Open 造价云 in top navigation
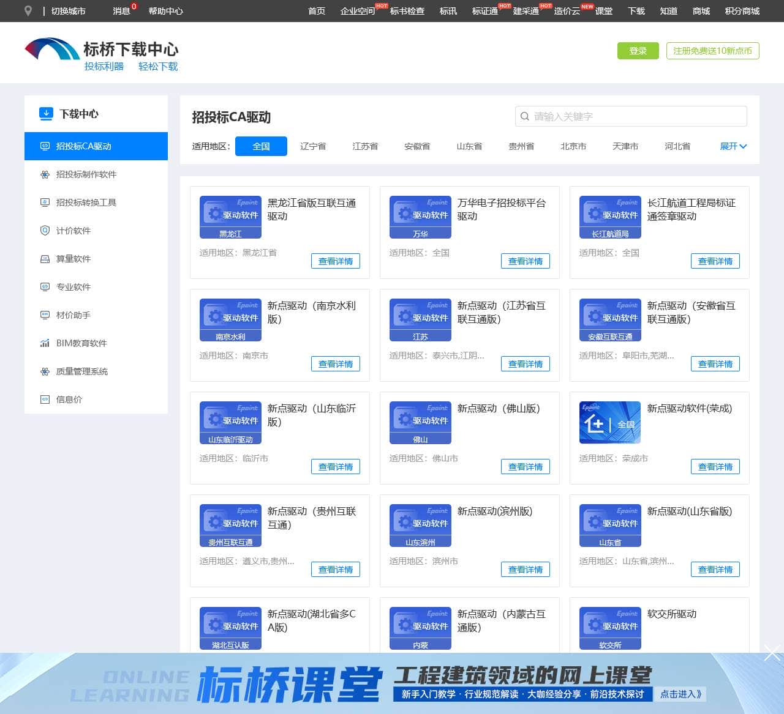784x714 pixels. (x=567, y=11)
